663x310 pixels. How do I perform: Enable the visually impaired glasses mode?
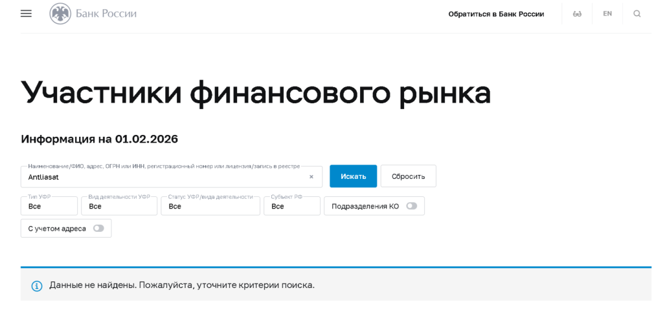(x=577, y=14)
